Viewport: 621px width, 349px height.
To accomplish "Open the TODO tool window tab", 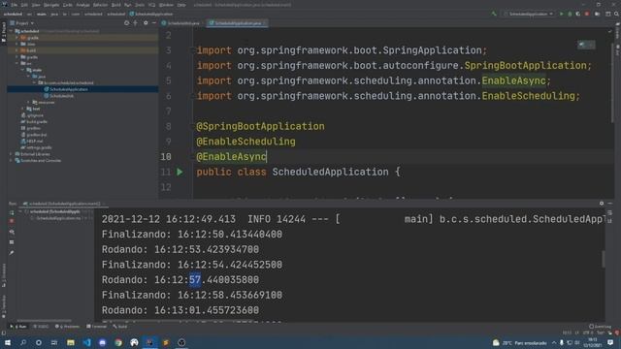I will point(41,327).
